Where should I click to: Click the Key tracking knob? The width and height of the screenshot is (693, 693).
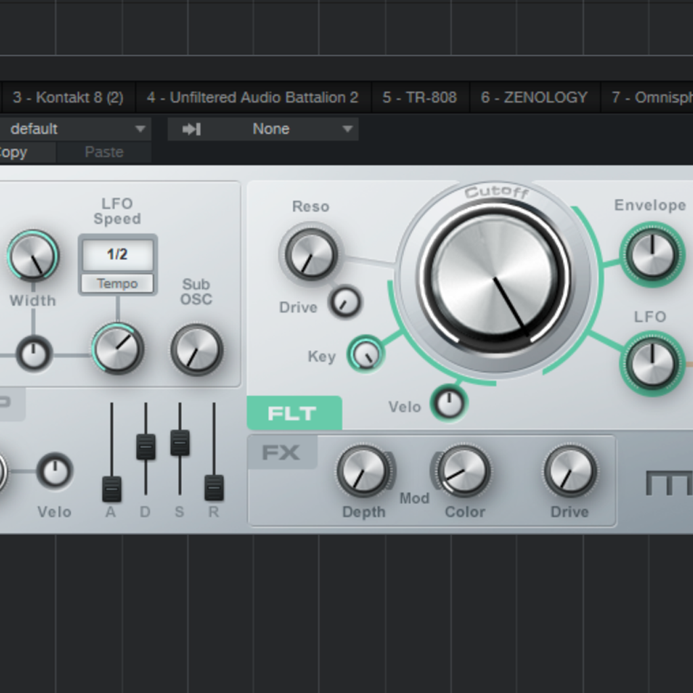[x=366, y=354]
